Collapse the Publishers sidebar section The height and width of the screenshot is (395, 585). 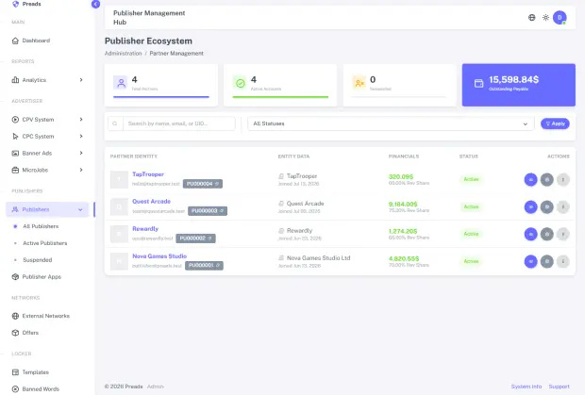click(47, 209)
